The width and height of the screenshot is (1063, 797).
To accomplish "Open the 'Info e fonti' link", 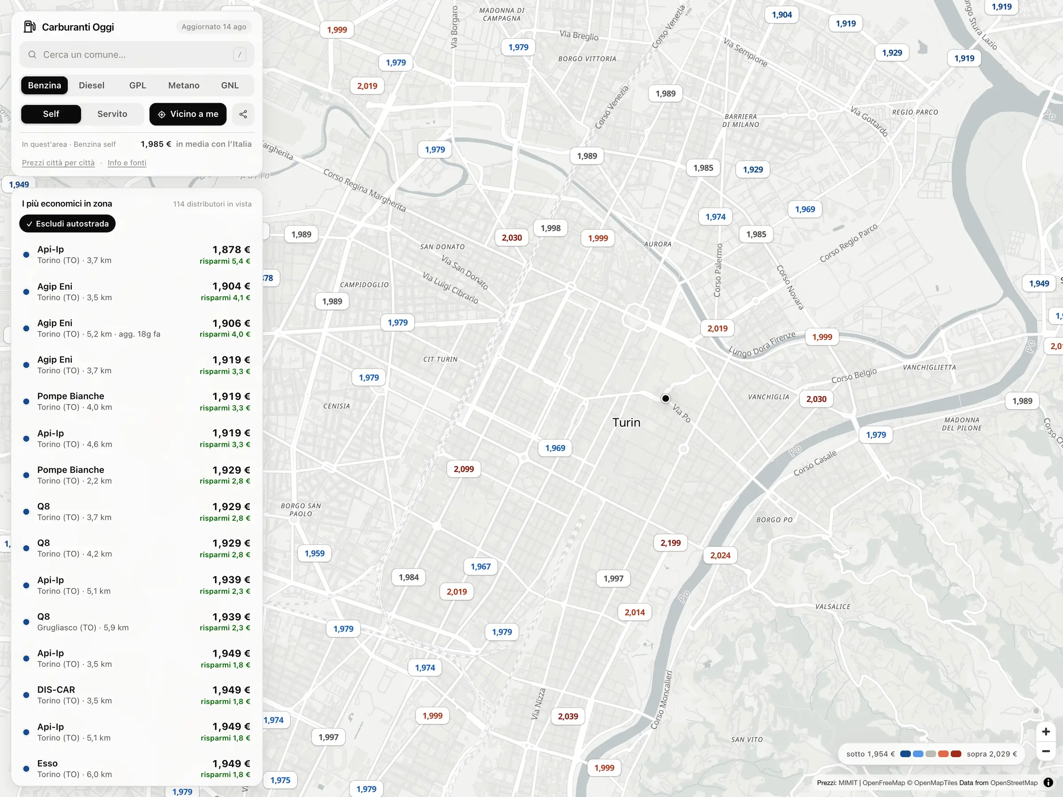I will pyautogui.click(x=127, y=163).
